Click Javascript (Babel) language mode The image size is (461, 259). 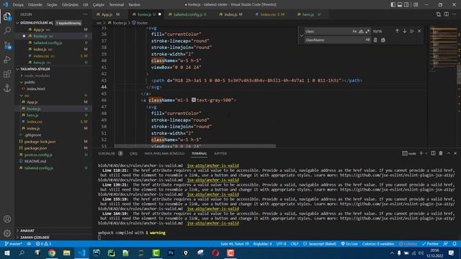pos(320,244)
